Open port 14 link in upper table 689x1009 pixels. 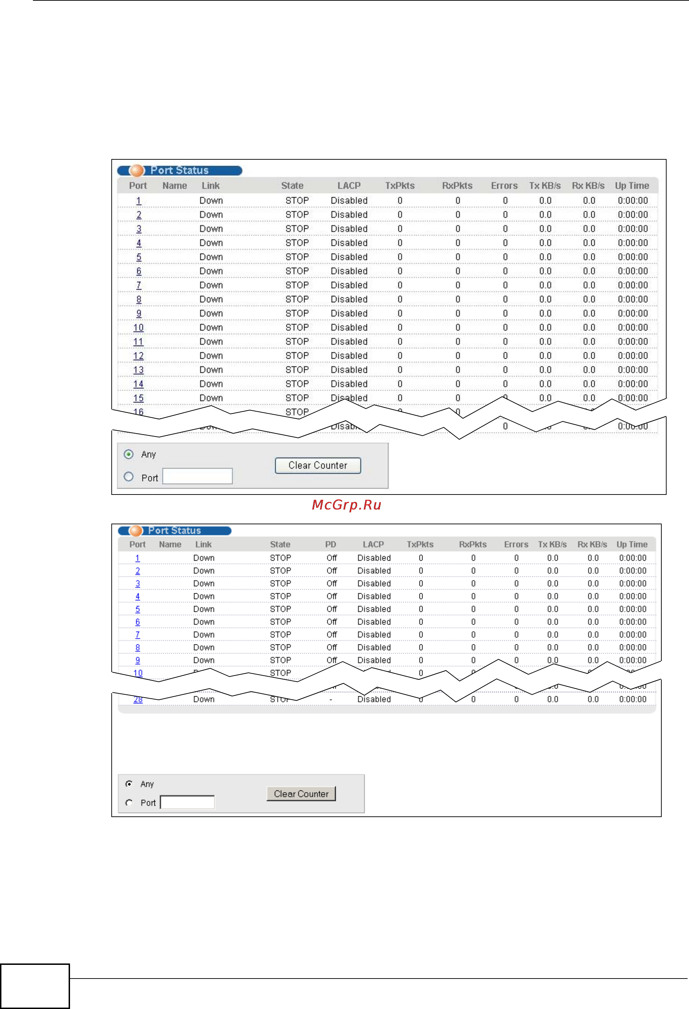point(138,384)
